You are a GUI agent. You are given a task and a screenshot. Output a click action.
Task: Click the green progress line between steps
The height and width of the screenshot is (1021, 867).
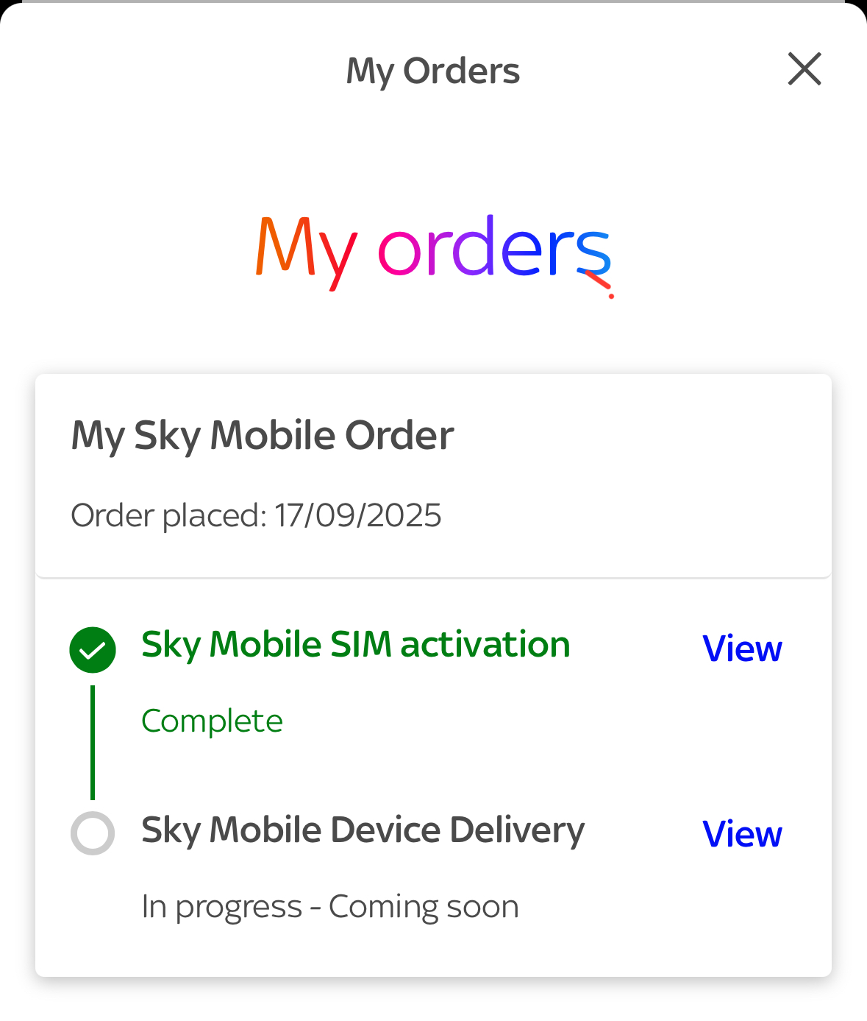tap(93, 742)
